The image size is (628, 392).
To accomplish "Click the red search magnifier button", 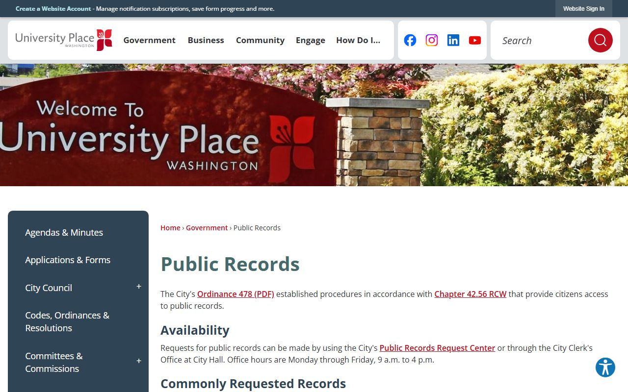I will [x=601, y=40].
